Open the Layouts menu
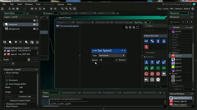Viewport: 197px width, 110px height. coord(61,4)
